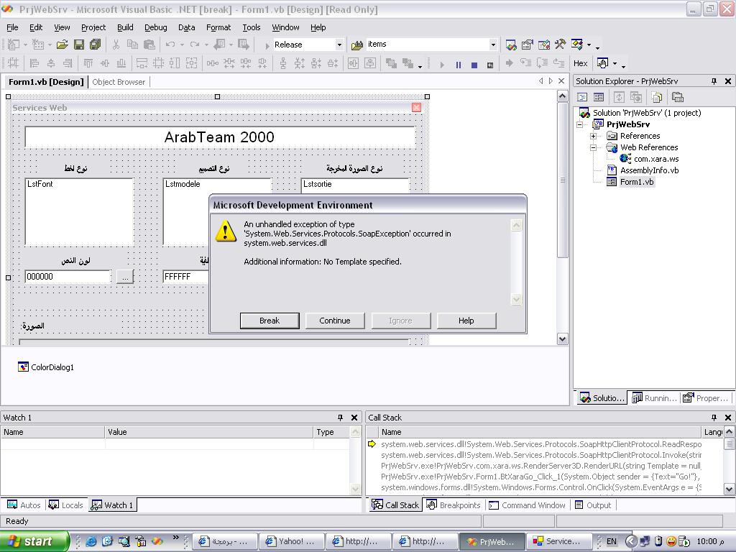Click the Continue button in dialog

point(335,321)
